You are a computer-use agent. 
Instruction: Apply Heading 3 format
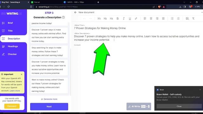click(x=111, y=18)
